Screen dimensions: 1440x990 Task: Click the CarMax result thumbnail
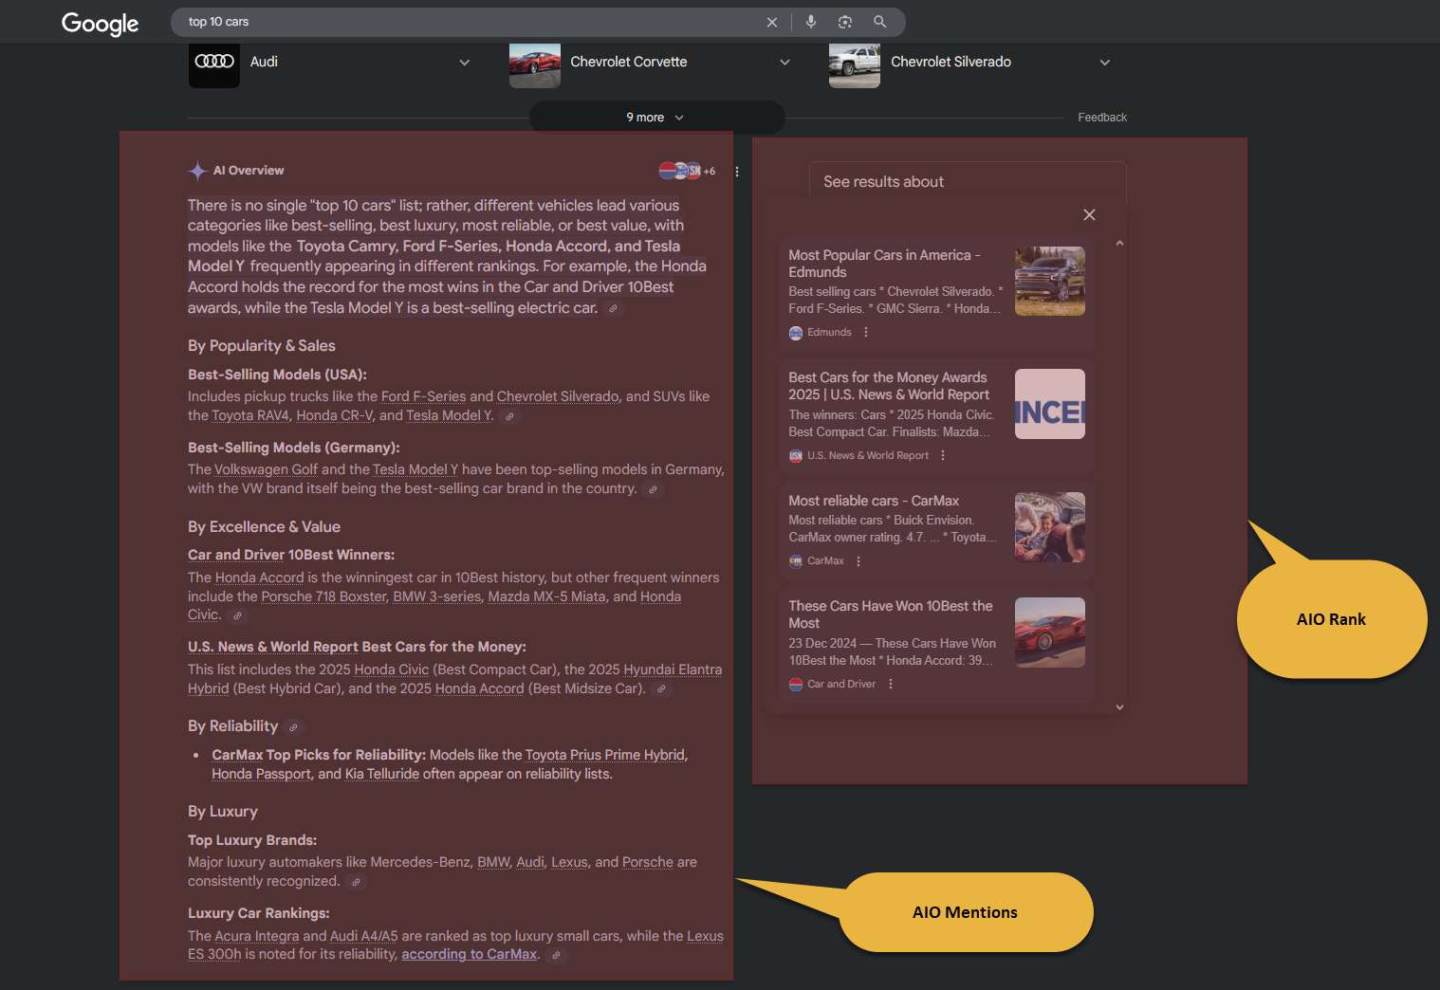[1049, 527]
